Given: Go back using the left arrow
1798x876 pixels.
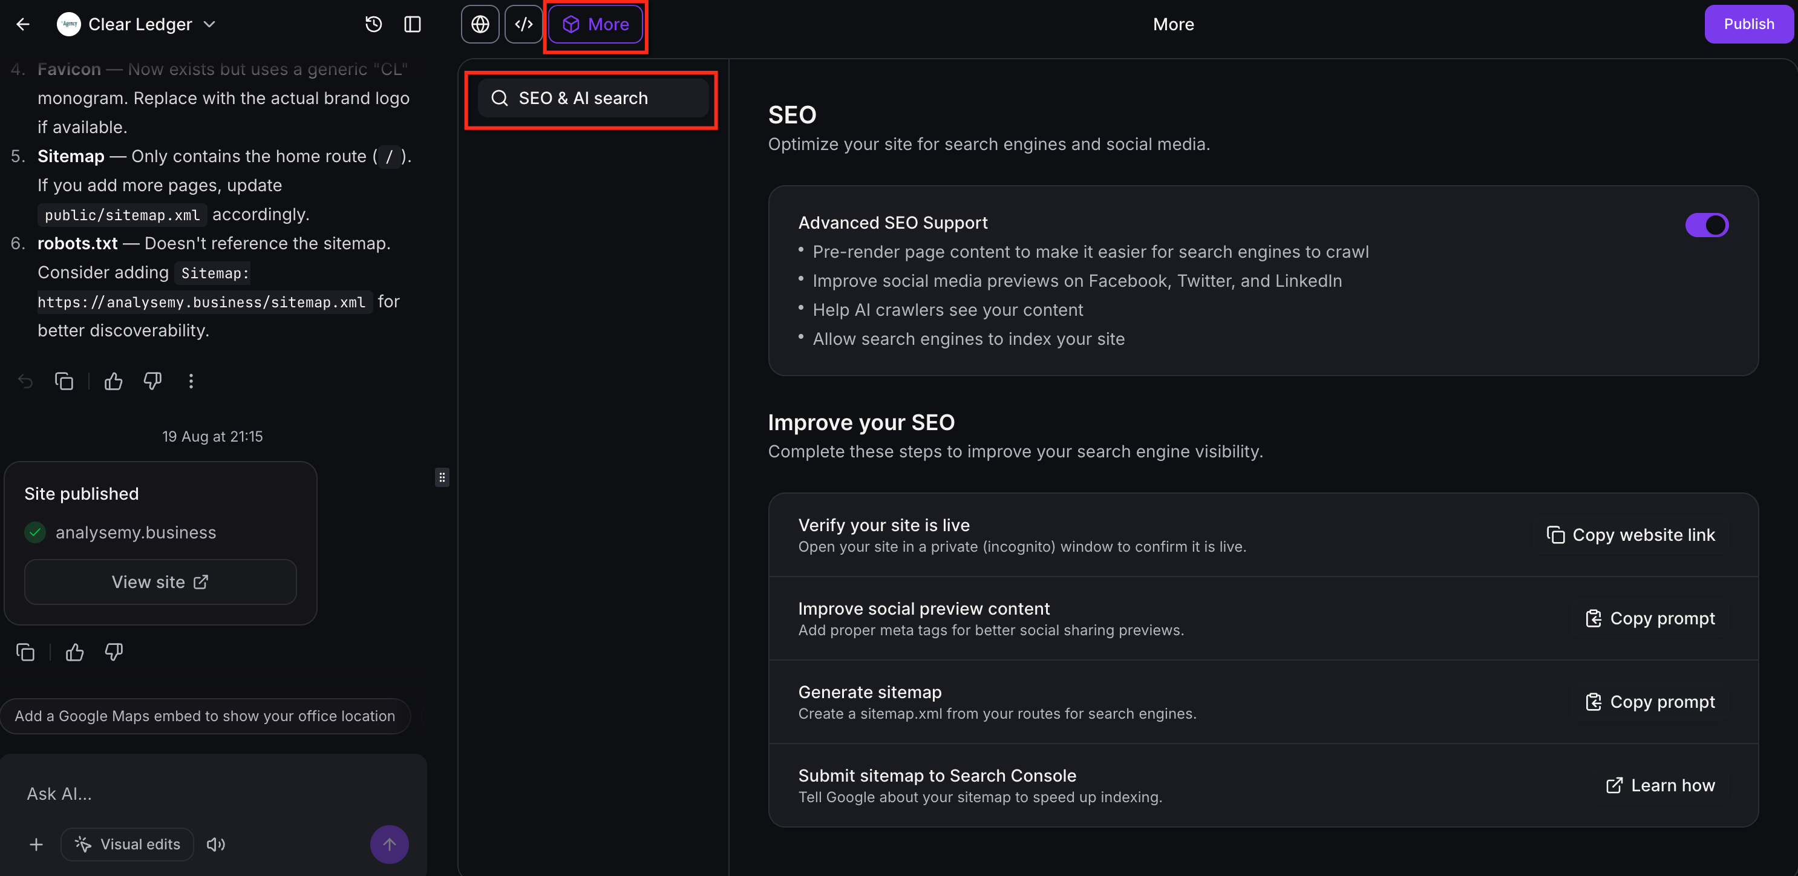Looking at the screenshot, I should pos(23,24).
